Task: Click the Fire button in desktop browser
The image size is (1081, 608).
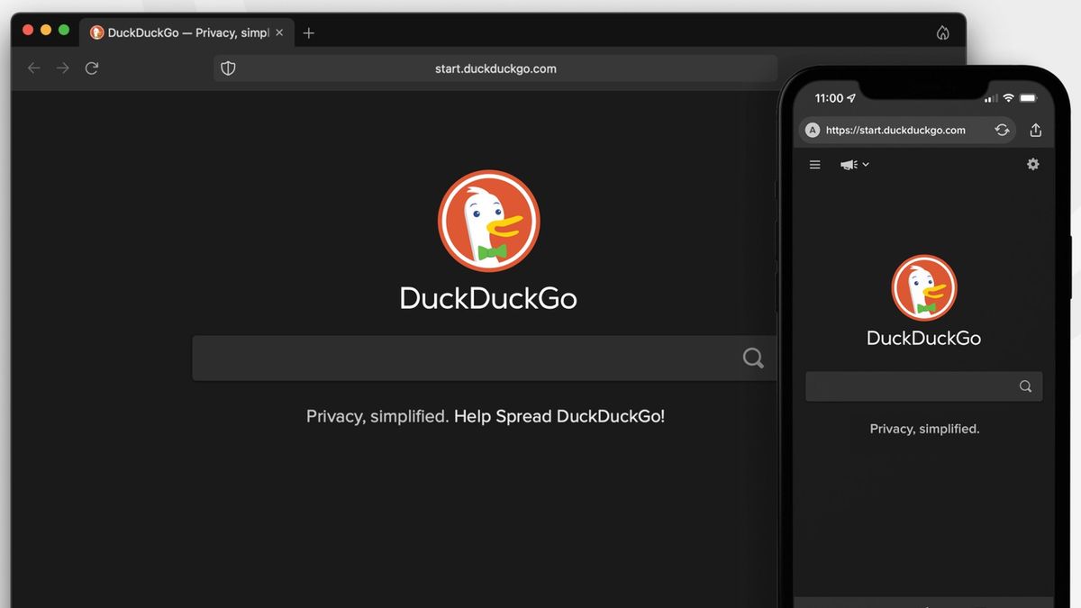Action: click(x=942, y=33)
